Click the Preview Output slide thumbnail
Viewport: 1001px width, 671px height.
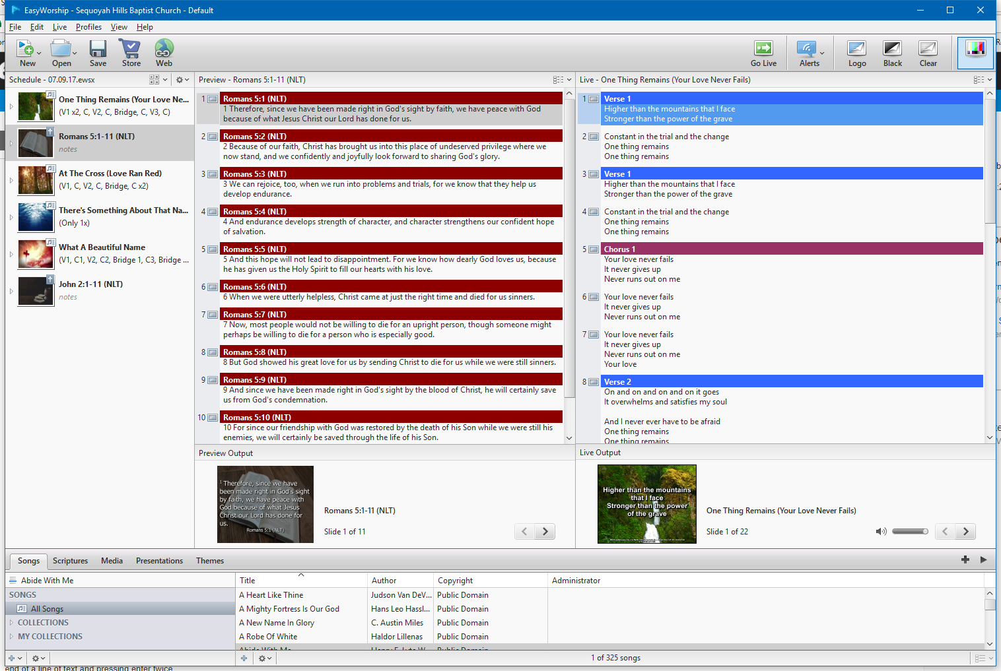(265, 505)
